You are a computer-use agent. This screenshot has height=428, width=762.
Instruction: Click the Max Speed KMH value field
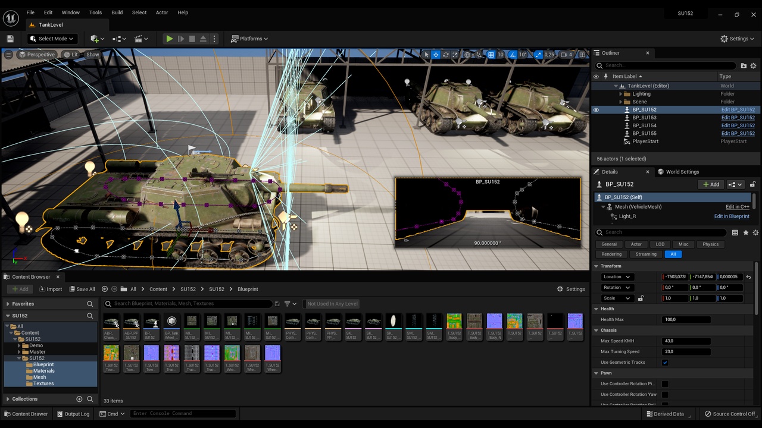click(686, 341)
